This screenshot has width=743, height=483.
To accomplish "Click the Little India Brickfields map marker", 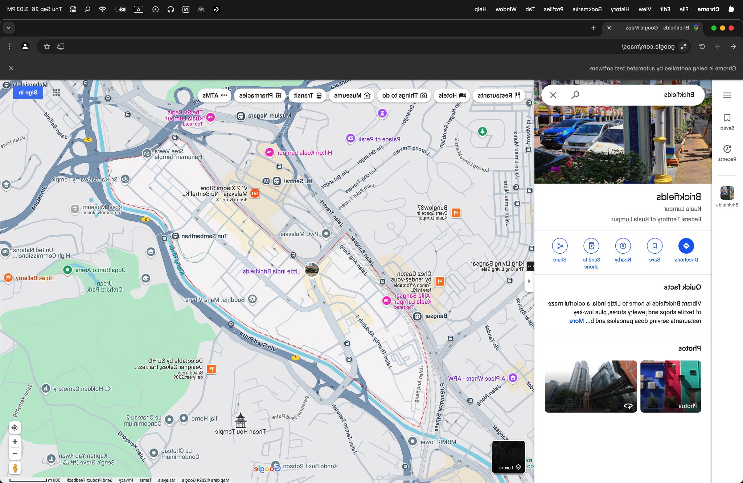I will (312, 270).
